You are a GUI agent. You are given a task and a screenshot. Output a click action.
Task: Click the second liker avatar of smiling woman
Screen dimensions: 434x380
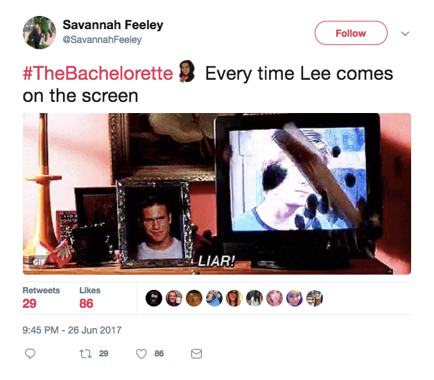pyautogui.click(x=174, y=298)
